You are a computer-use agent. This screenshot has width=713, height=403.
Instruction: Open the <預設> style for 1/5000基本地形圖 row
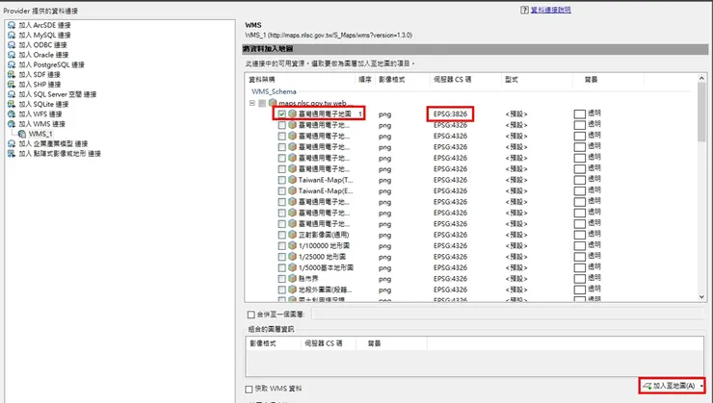click(x=516, y=267)
